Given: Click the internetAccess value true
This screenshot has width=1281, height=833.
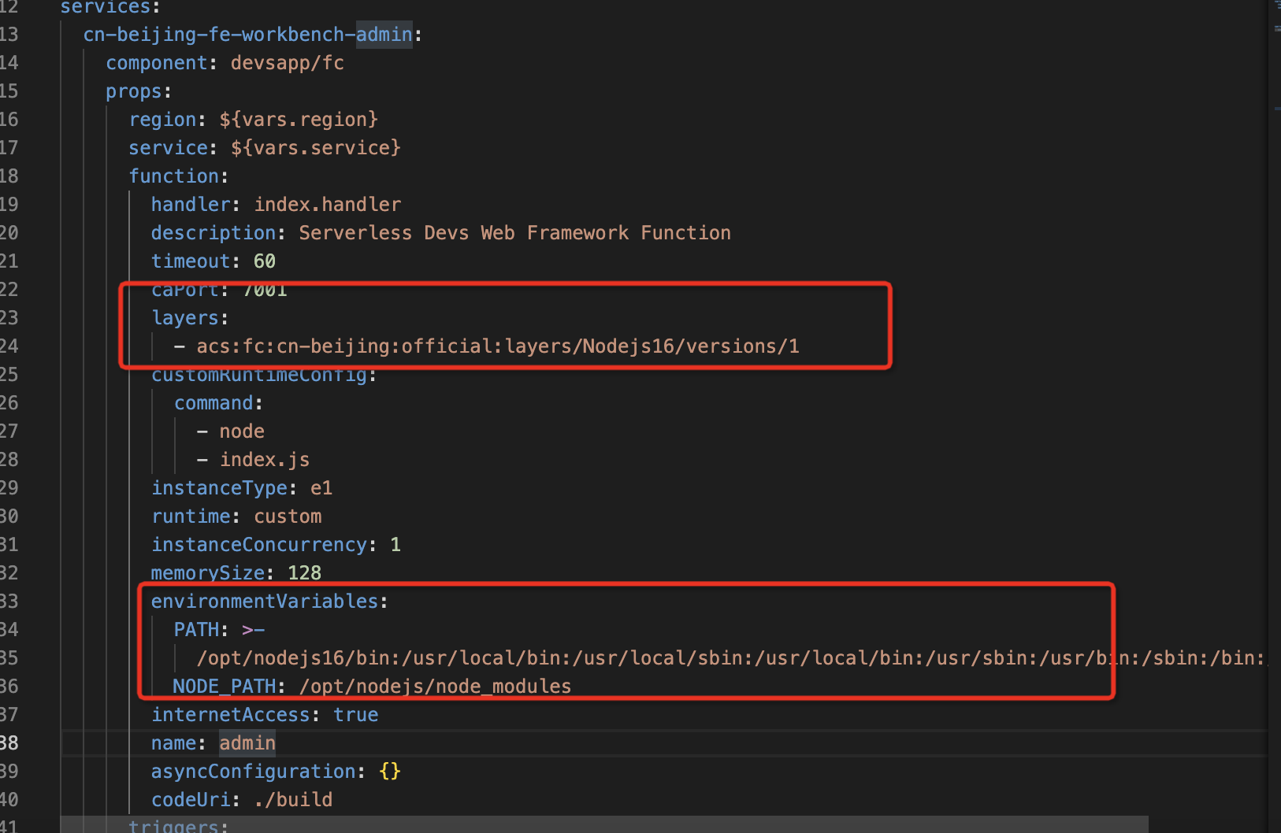Looking at the screenshot, I should pyautogui.click(x=356, y=714).
